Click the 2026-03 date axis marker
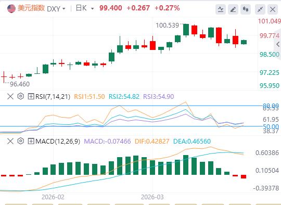 [x=152, y=197]
